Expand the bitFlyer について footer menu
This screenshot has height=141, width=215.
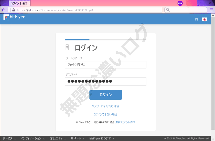point(102,138)
